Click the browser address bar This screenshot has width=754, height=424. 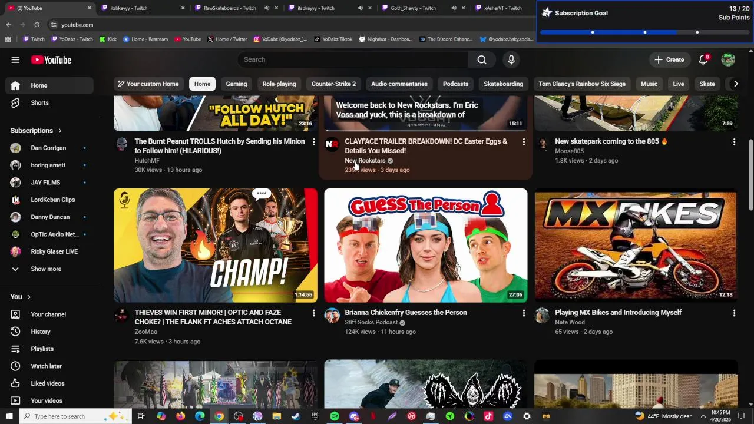tap(289, 25)
